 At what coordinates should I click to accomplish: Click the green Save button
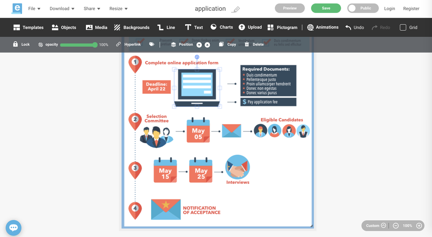click(326, 8)
